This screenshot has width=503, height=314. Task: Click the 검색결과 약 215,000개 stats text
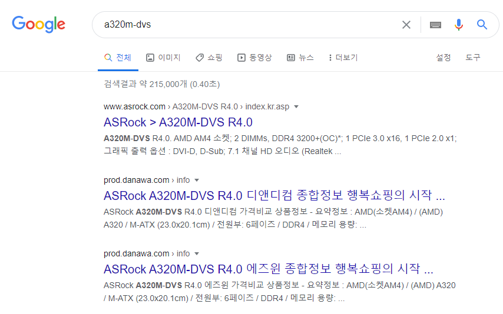pos(161,84)
